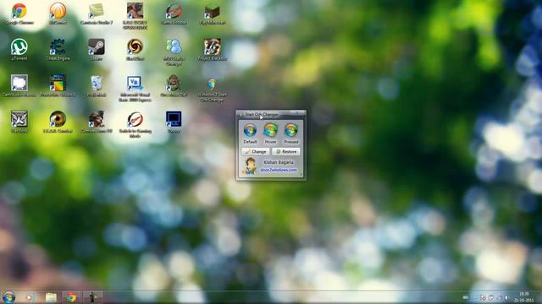Select the blue monitor desktop icon
This screenshot has height=304, width=542.
pyautogui.click(x=174, y=119)
